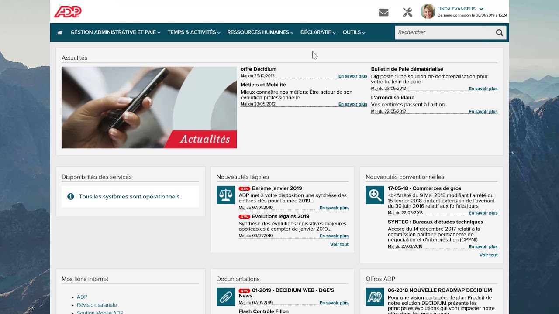Screen dimensions: 559x314
Task: Click En savoir plus for SYNTEC Bureaux d'études
Action: click(x=483, y=246)
